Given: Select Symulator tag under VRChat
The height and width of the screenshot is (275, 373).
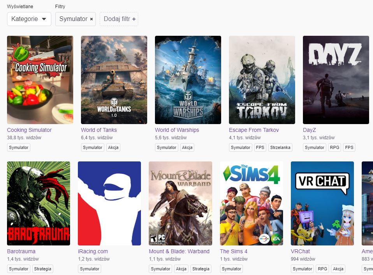Looking at the screenshot, I should (x=303, y=269).
